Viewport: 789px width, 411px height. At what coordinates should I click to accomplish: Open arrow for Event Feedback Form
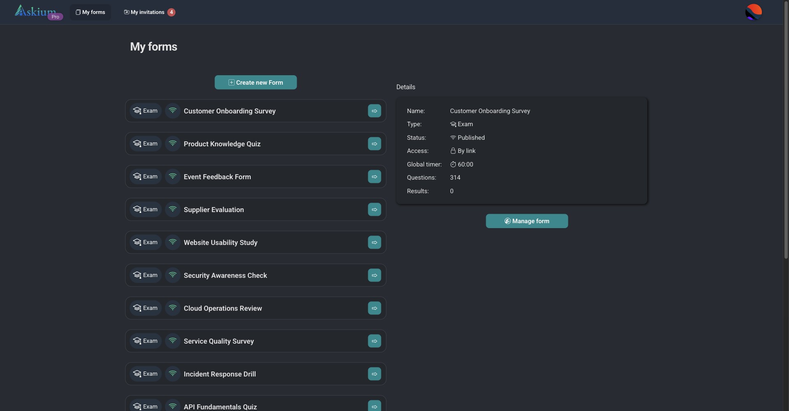pyautogui.click(x=374, y=177)
